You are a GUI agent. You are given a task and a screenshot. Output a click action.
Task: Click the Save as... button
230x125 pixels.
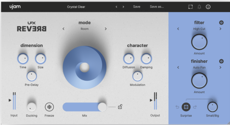click(x=157, y=7)
